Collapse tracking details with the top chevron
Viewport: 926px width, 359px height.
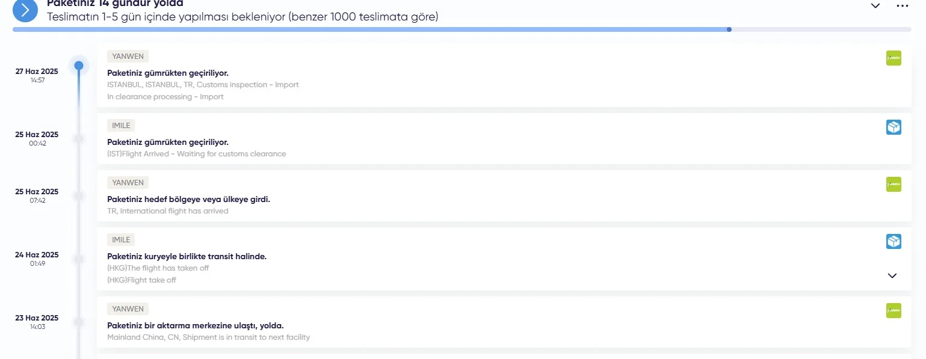875,6
